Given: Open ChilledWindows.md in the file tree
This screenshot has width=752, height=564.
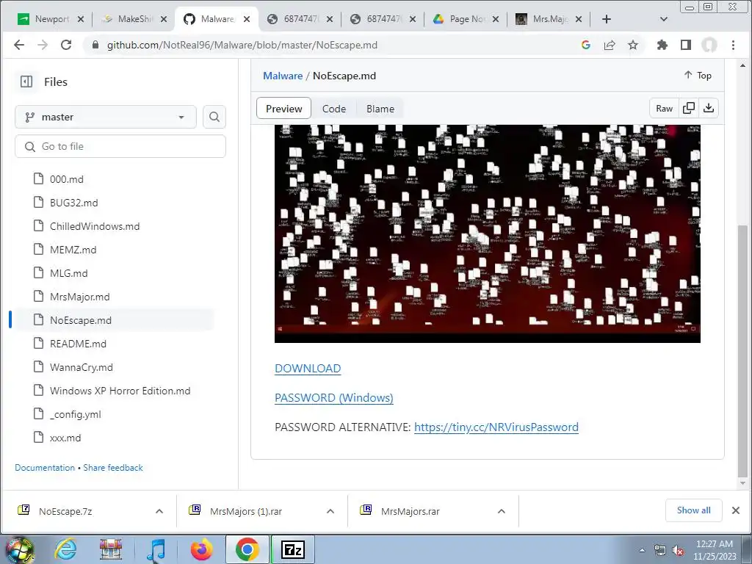Looking at the screenshot, I should pyautogui.click(x=95, y=226).
